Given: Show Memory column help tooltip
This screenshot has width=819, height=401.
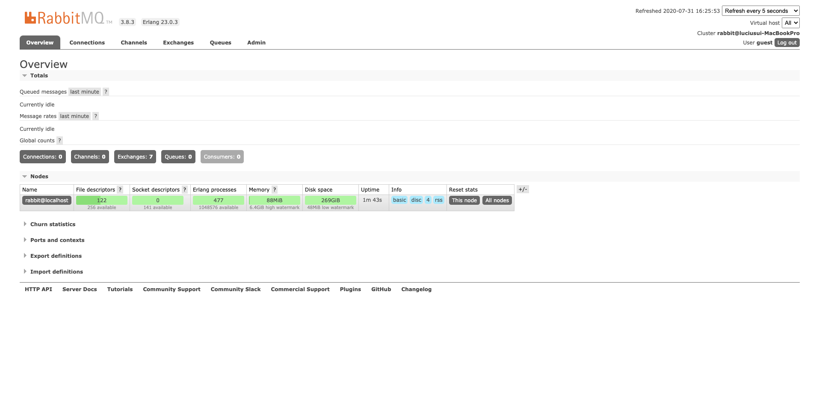Looking at the screenshot, I should tap(275, 190).
